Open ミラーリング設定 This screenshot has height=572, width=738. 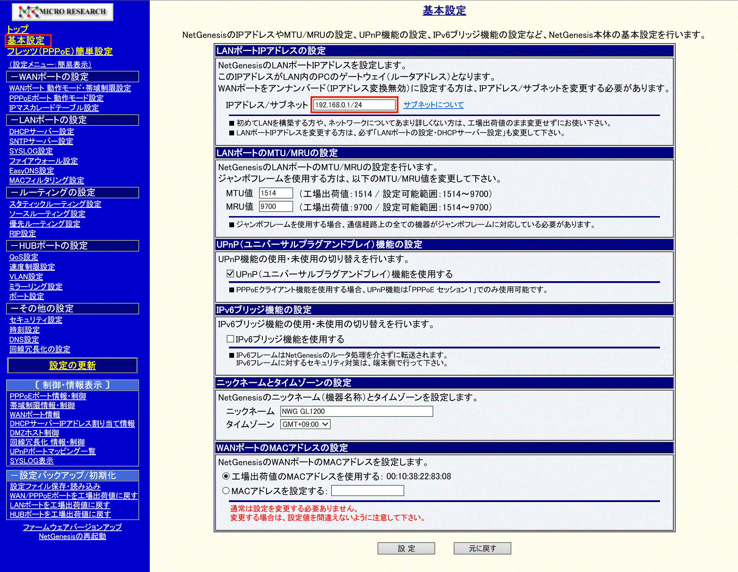click(36, 287)
